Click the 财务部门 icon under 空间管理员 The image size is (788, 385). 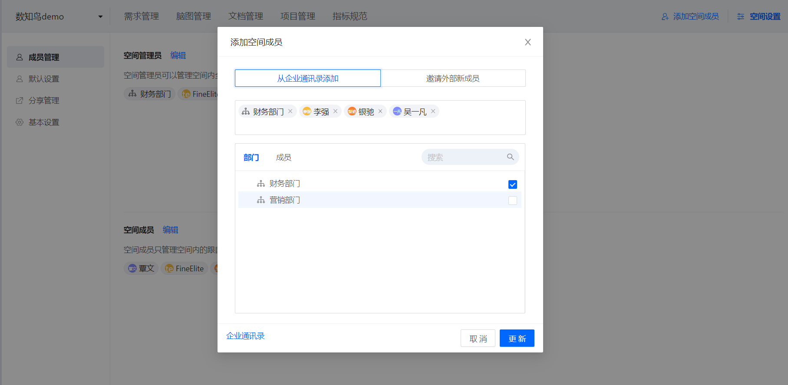(132, 94)
